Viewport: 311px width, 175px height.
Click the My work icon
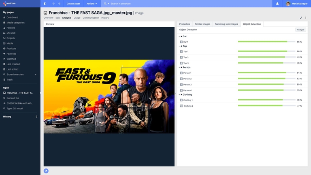point(4,33)
